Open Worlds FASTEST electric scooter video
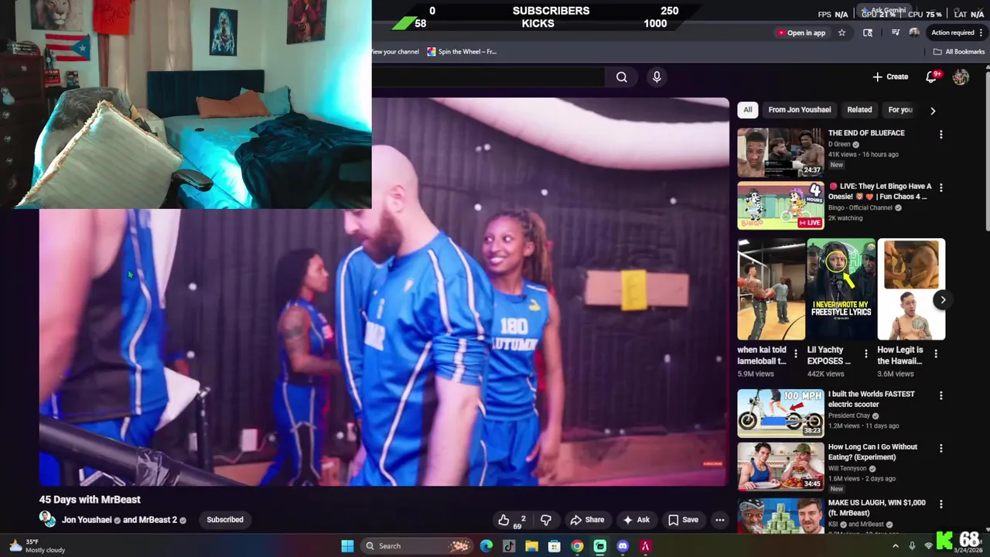990x557 pixels. click(x=780, y=413)
